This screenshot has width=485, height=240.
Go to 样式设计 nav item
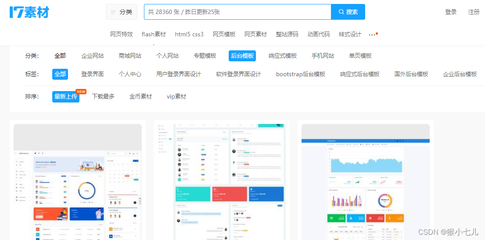(x=350, y=34)
